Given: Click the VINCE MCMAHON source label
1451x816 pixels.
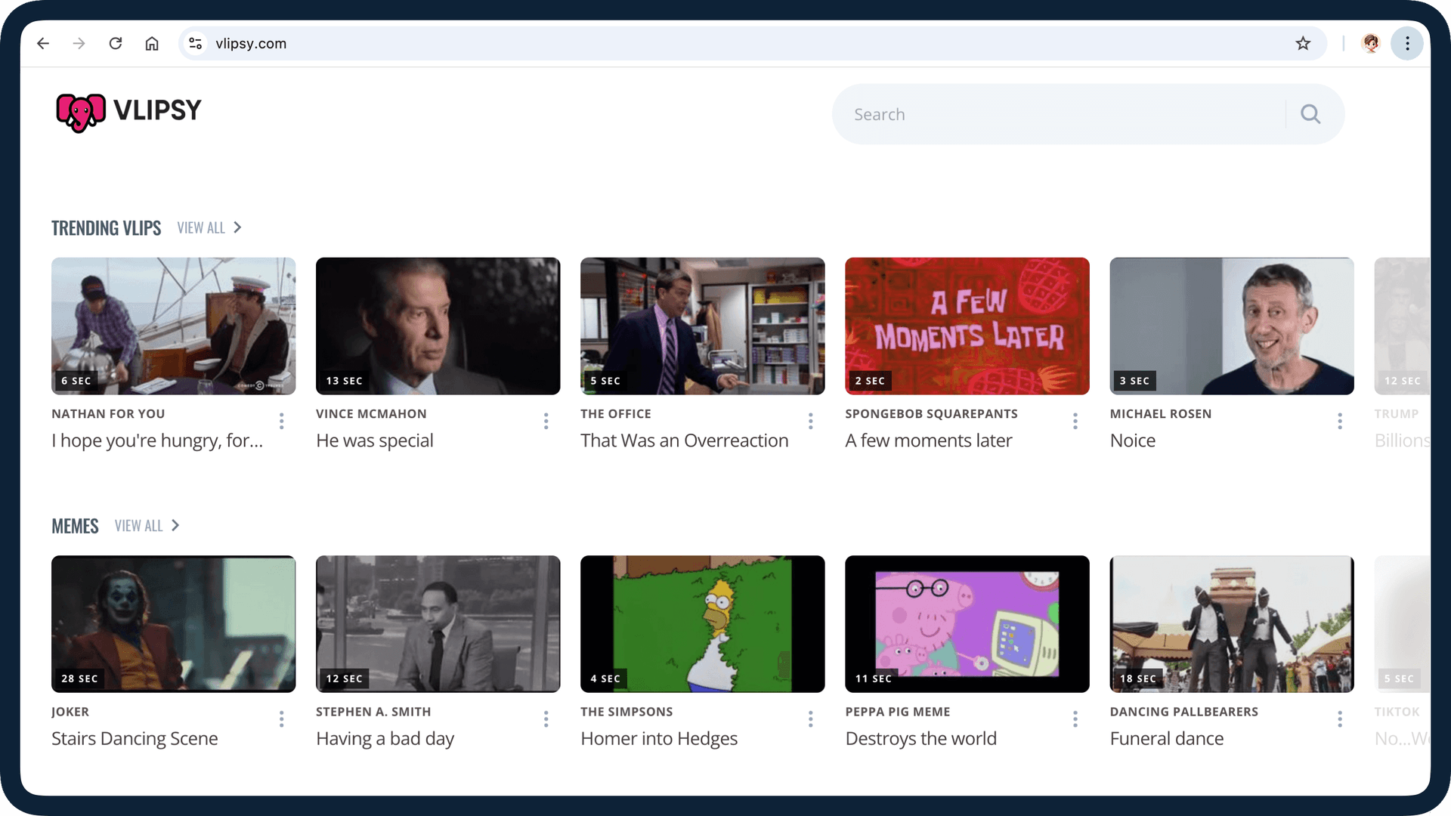Looking at the screenshot, I should 371,414.
